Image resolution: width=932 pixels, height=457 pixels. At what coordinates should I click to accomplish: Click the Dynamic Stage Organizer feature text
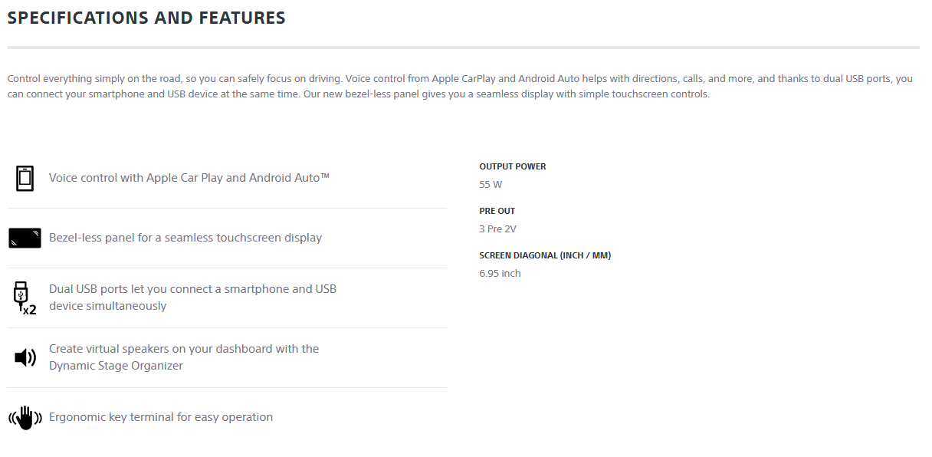[x=183, y=357]
